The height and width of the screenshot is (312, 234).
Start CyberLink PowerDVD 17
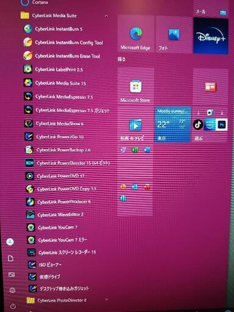(x=60, y=176)
